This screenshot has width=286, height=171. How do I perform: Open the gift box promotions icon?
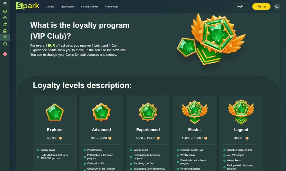point(5,31)
